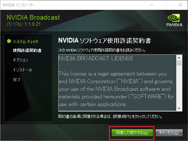
Task: Click the バージョン 1.1.0.21 version text
Action: [24, 24]
